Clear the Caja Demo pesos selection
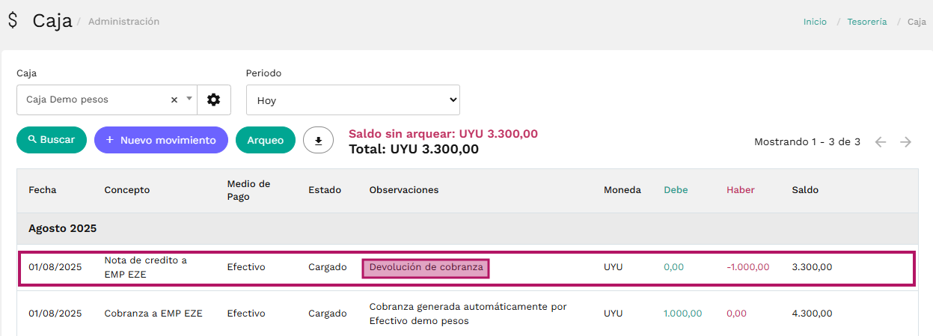933x336 pixels. (174, 100)
